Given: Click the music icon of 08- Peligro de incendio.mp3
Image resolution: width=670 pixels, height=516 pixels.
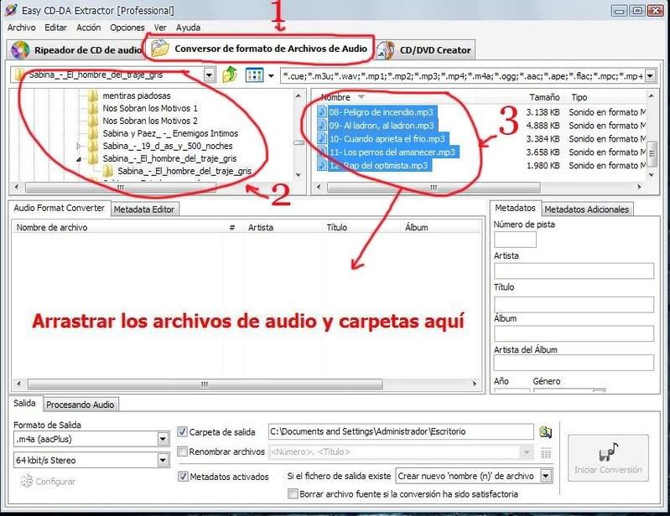Looking at the screenshot, I should (x=322, y=112).
